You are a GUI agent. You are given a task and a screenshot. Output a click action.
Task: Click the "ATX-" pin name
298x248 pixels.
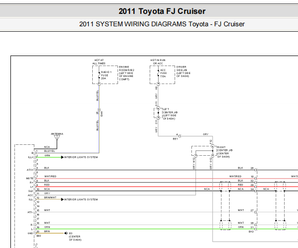pos(30,212)
